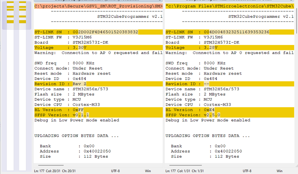Image resolution: width=298 pixels, height=174 pixels.
Task: Click left pane SWD freq 8000 KHz line
Action: pyautogui.click(x=64, y=63)
